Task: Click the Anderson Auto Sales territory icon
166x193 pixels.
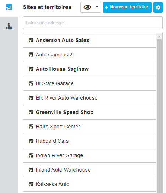Action: 31,40
